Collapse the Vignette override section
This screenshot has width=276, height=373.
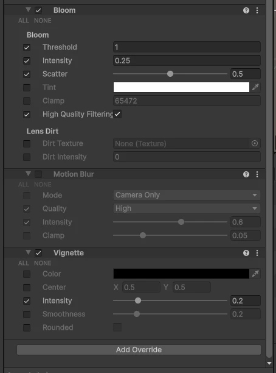click(x=28, y=252)
